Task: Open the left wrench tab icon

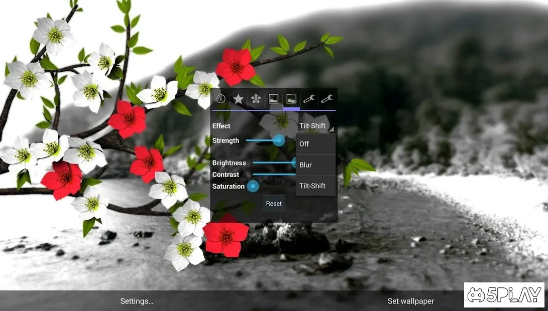Action: (x=309, y=99)
